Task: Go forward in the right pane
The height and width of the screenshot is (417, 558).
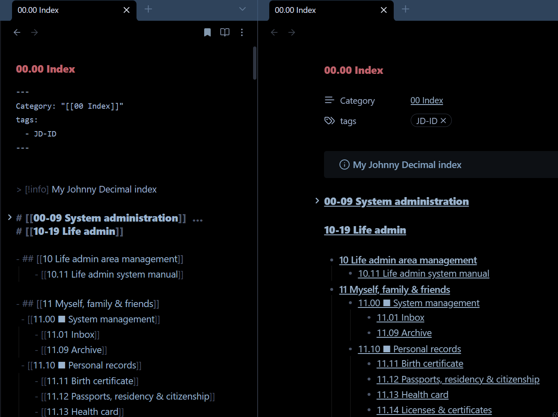Action: pyautogui.click(x=292, y=32)
